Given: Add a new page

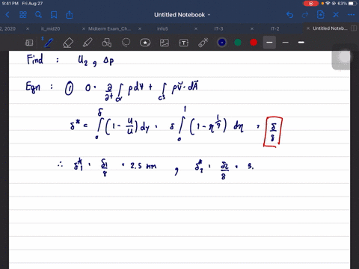Looking at the screenshot, I should tap(321, 15).
